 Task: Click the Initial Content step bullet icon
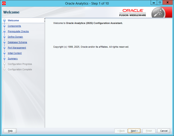(4, 53)
